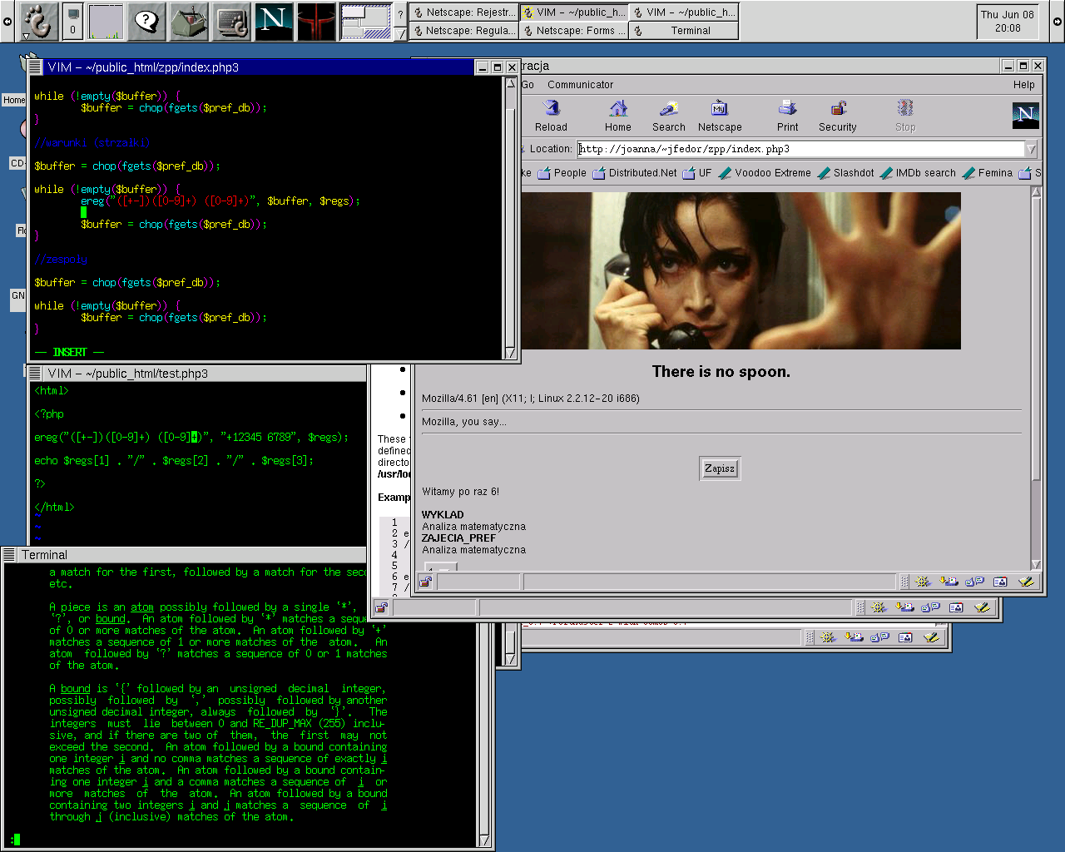Collapse the second Netscape window's component bar grip
Image resolution: width=1065 pixels, height=852 pixels.
pyautogui.click(x=860, y=607)
